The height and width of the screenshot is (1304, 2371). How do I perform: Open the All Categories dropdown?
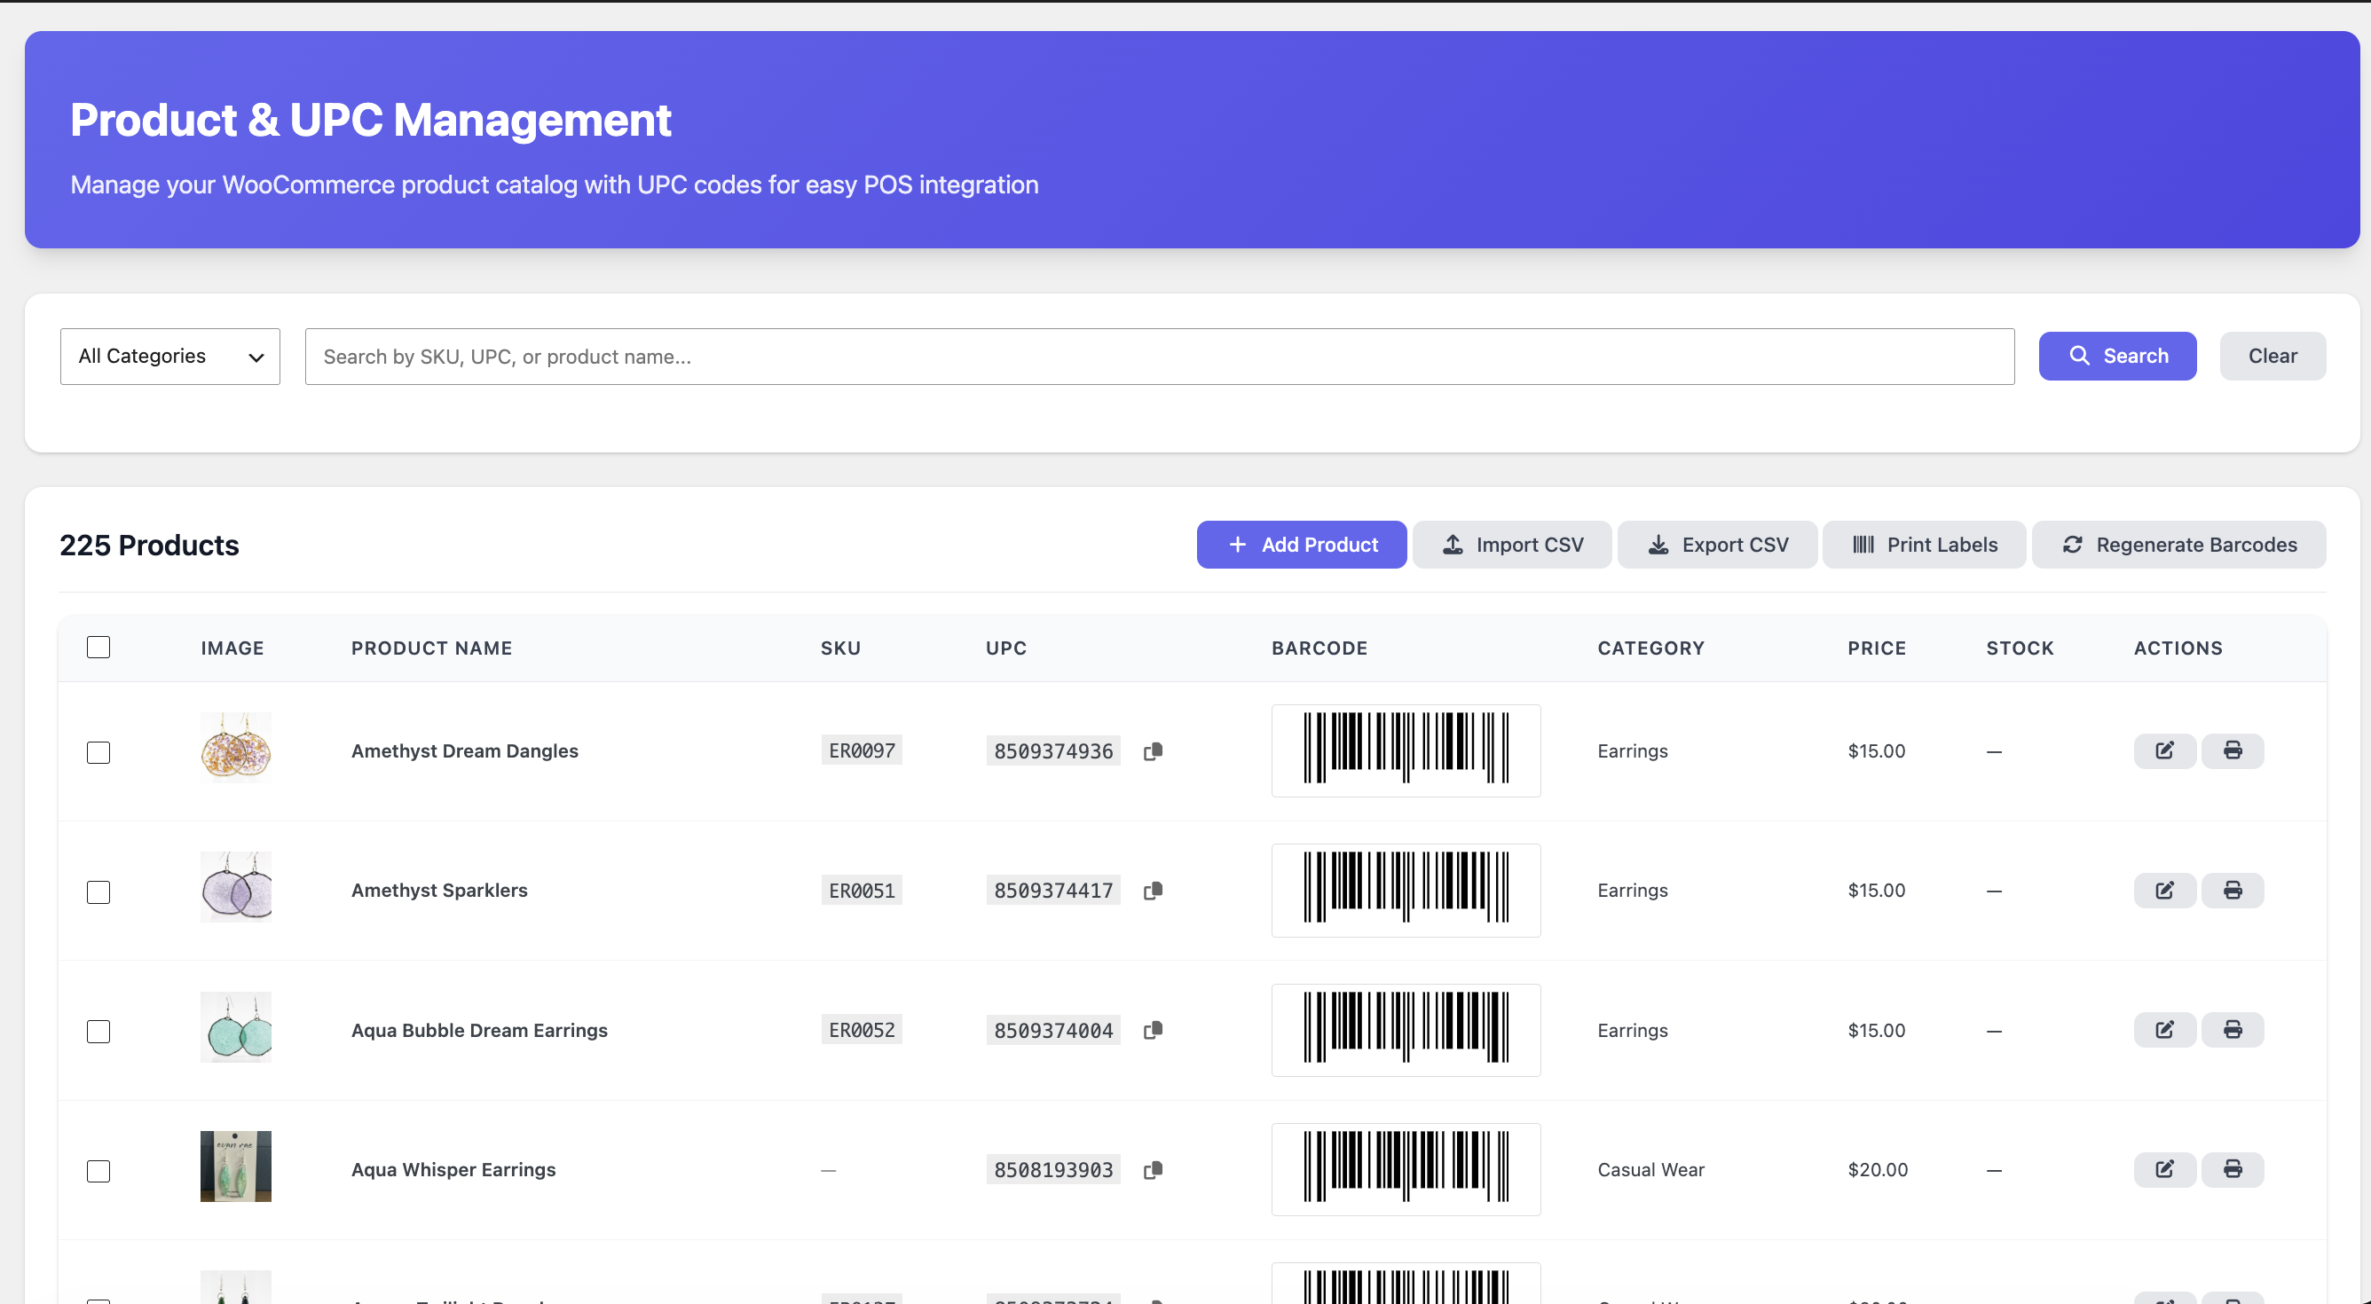170,356
